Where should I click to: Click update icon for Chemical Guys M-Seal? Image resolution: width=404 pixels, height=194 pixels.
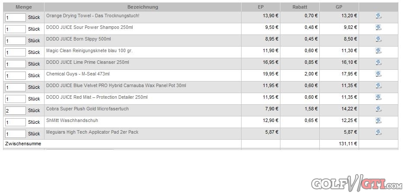[x=379, y=74]
